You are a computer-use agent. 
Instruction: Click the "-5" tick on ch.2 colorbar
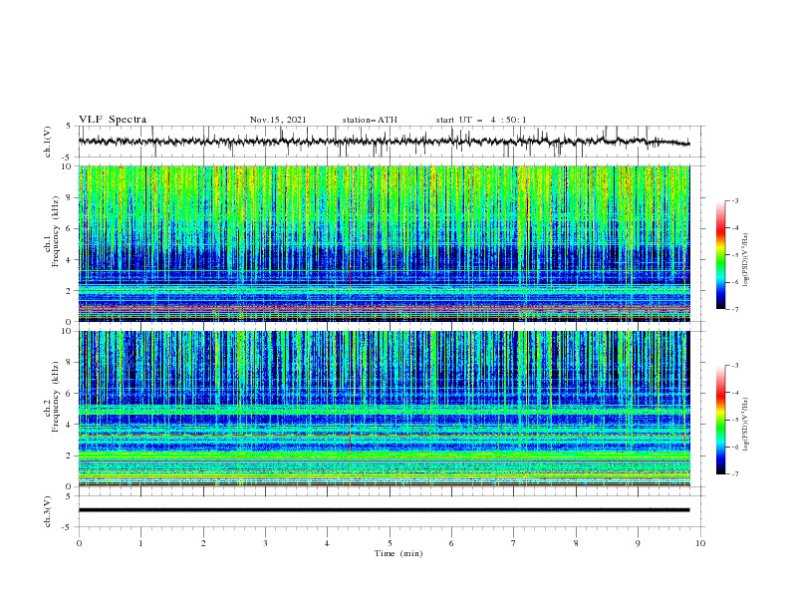coord(735,420)
